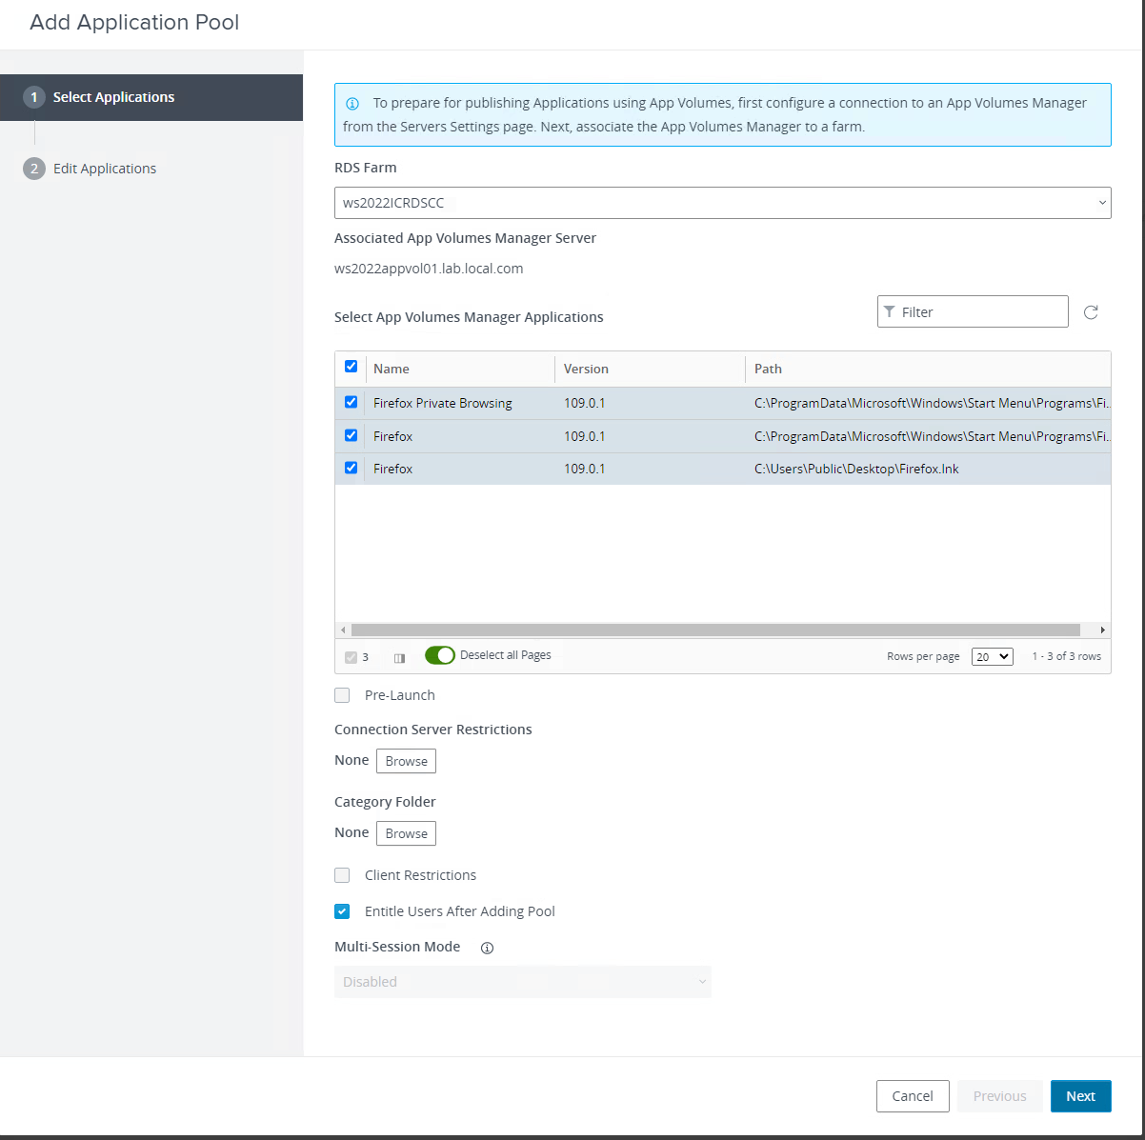Click the Cancel button
Screen dimensions: 1145x1140
[913, 1096]
